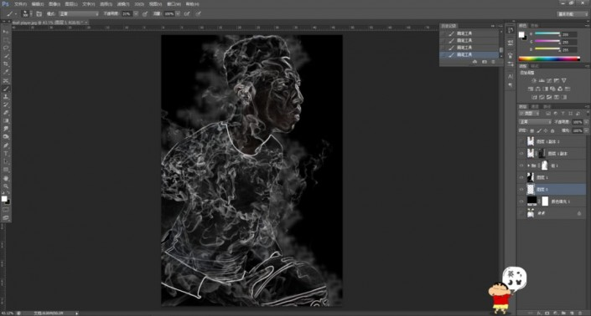
Task: Open brush mode dropdown in options bar
Action: tap(79, 14)
